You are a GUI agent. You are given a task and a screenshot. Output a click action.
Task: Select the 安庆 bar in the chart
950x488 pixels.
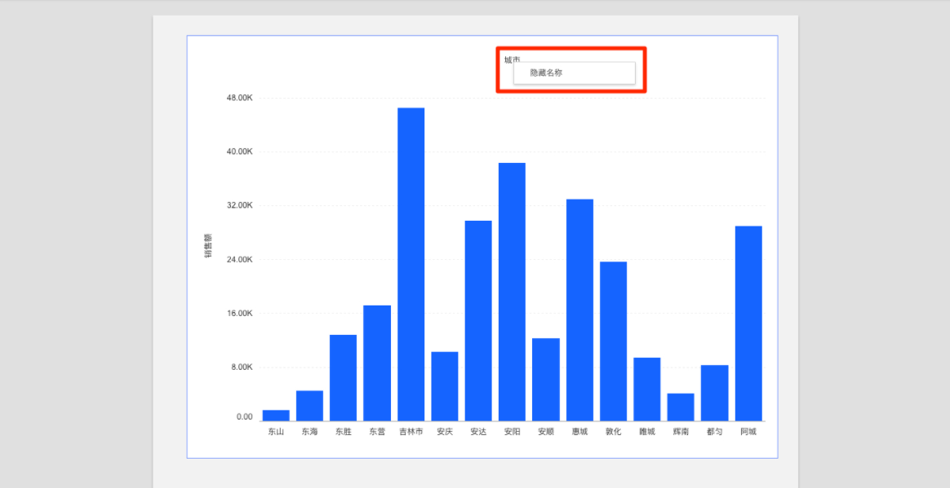[x=445, y=386]
